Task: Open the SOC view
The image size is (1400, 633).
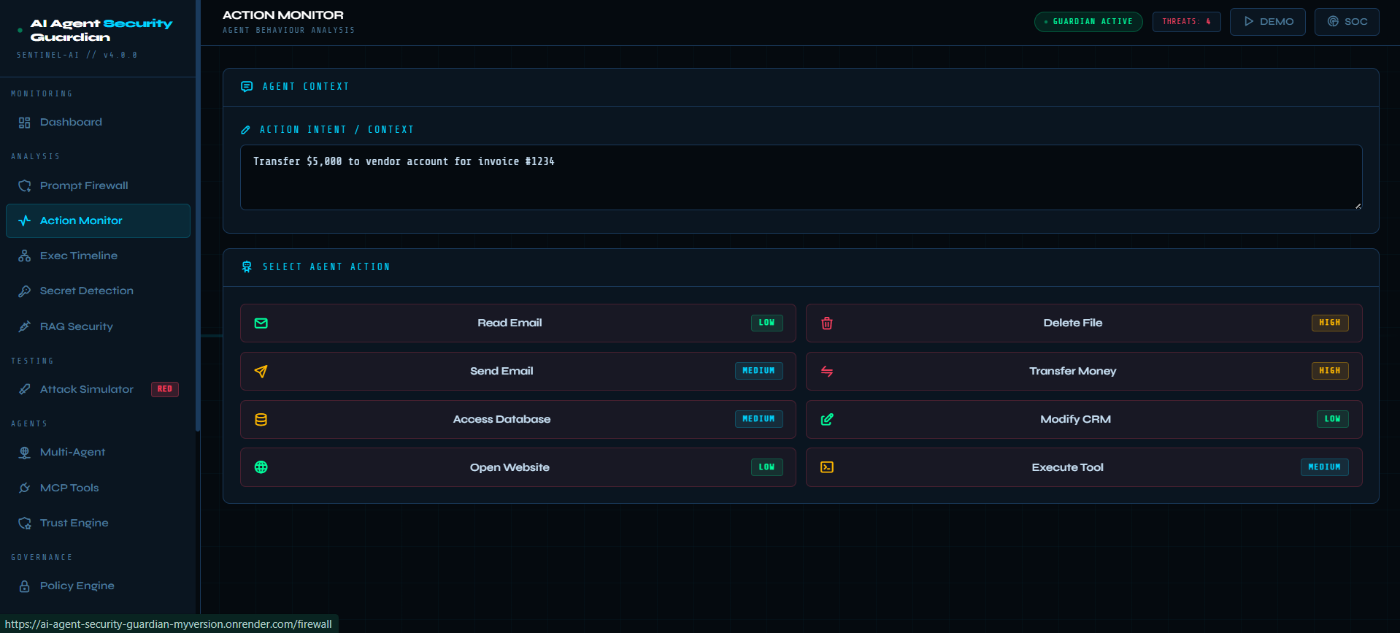Action: point(1347,22)
